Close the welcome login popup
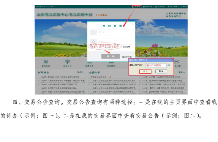Image resolution: width=218 pixels, height=142 pixels. 133,24
